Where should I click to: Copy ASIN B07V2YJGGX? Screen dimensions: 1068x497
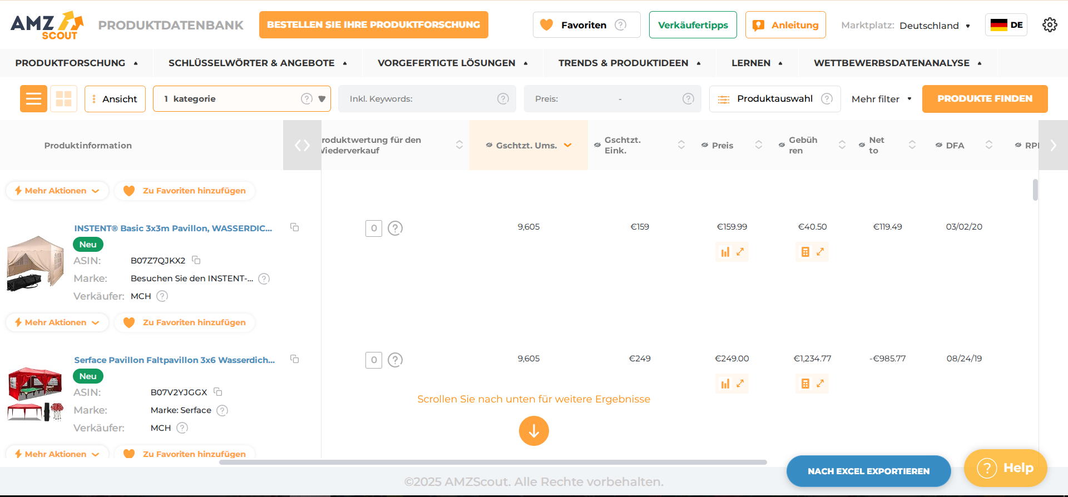coord(218,392)
